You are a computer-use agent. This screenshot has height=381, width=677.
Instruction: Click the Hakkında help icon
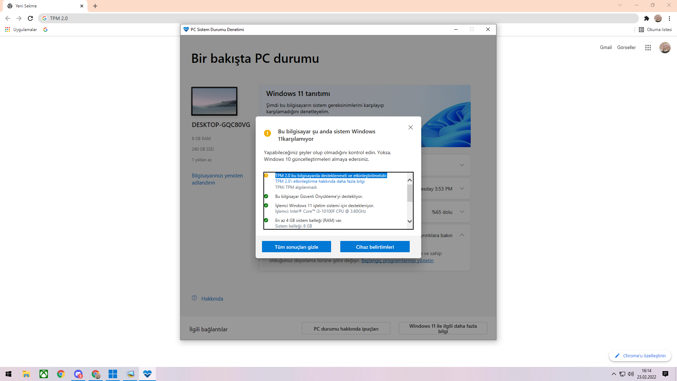coord(194,298)
